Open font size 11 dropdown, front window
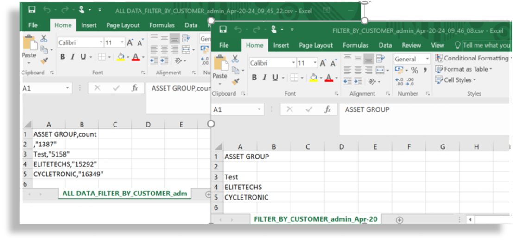This screenshot has width=513, height=242. pyautogui.click(x=315, y=63)
